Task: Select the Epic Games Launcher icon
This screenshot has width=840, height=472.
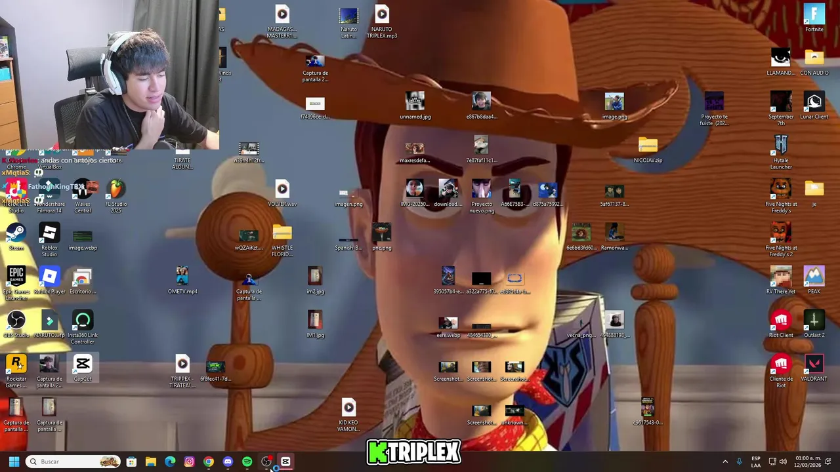Action: click(16, 284)
